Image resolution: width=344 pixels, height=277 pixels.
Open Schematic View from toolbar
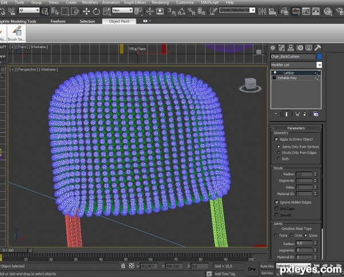tap(316, 11)
